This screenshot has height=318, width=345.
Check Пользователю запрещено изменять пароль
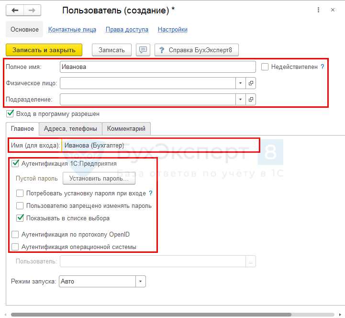[x=20, y=205]
